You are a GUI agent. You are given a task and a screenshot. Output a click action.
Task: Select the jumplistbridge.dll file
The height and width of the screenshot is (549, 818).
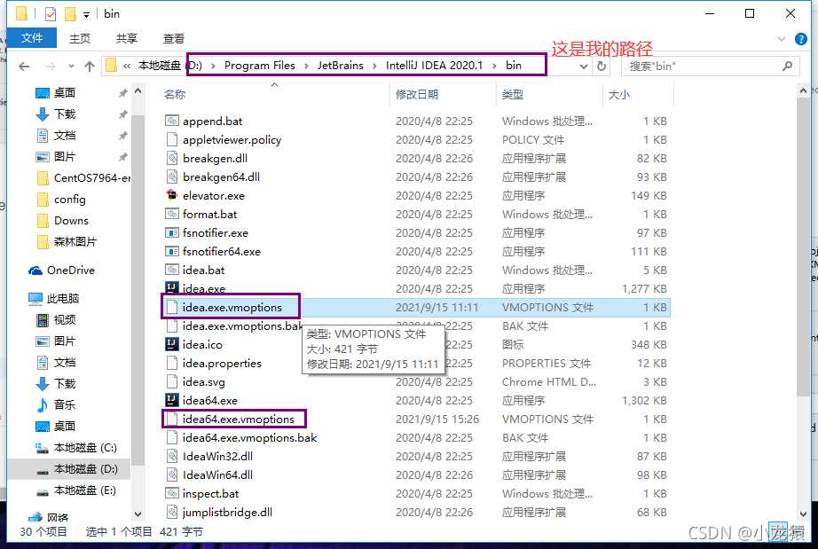point(227,512)
